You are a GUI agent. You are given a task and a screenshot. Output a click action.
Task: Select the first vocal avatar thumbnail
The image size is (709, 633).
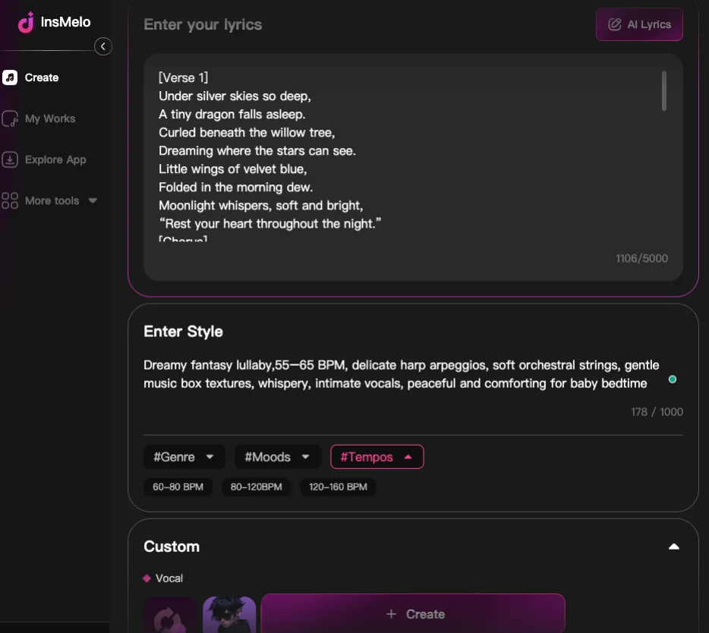[170, 615]
